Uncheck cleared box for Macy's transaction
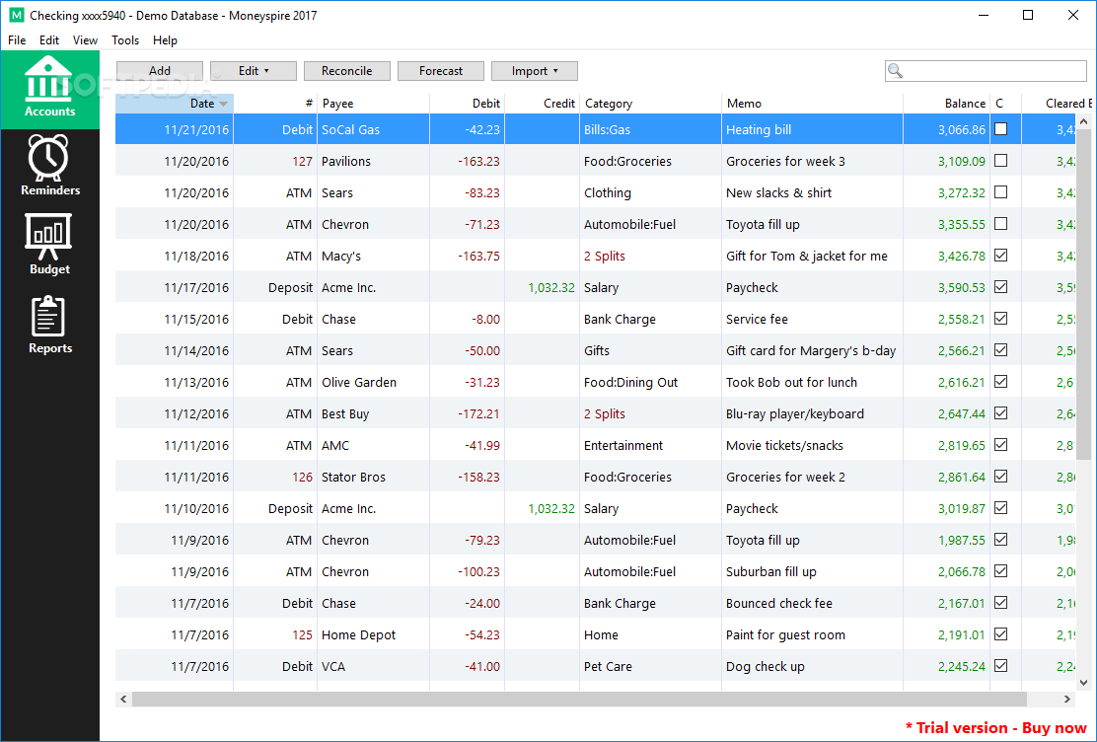This screenshot has height=742, width=1097. coord(1001,256)
